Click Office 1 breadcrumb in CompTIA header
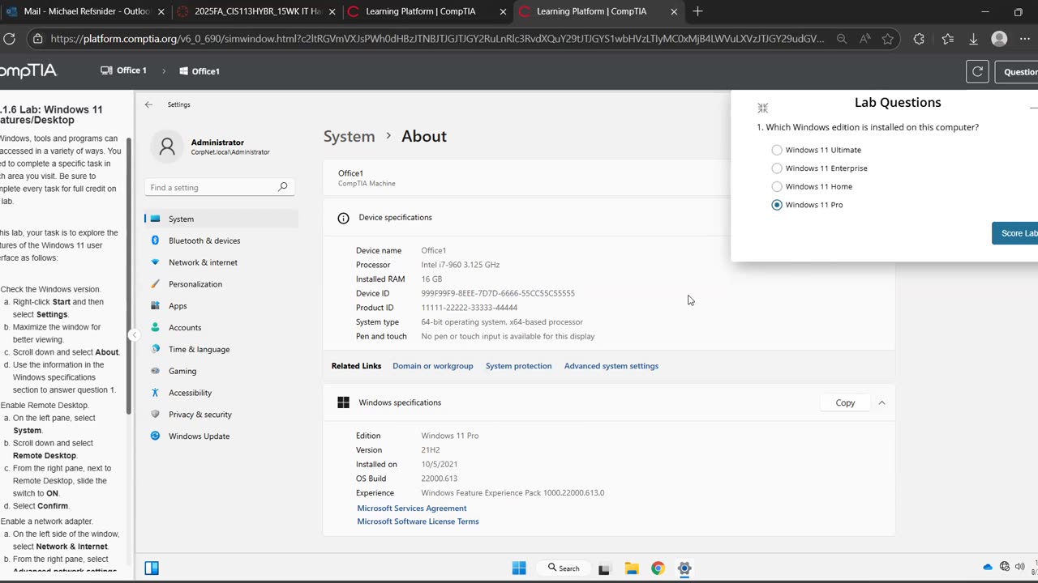This screenshot has height=583, width=1038. [x=123, y=70]
